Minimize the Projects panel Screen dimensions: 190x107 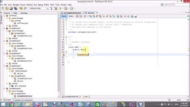point(58,13)
